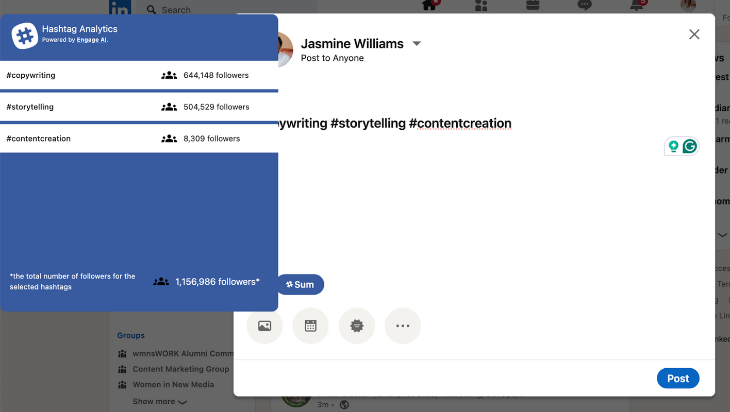Click the Grammarly icon in the post editor

tap(689, 146)
